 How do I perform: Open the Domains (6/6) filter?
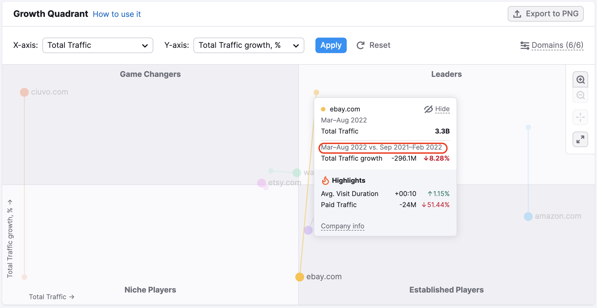[x=552, y=45]
